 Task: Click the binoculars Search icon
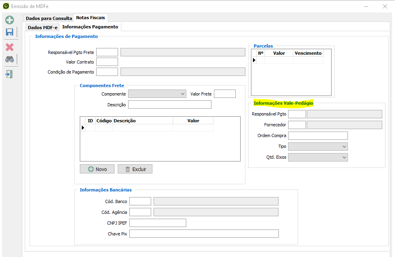pos(10,59)
